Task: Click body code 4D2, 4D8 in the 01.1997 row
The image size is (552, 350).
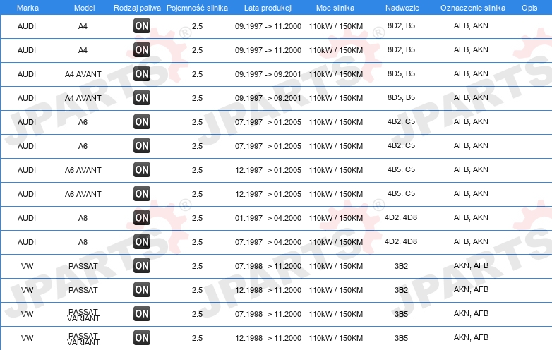Action: [401, 217]
